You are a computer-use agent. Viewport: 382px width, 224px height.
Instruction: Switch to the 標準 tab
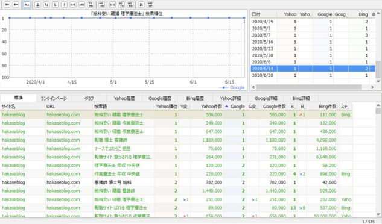[19, 98]
